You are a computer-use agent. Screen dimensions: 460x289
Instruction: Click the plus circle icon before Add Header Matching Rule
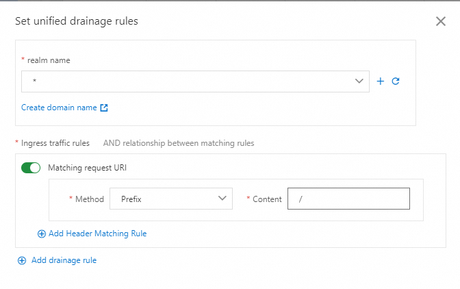42,234
